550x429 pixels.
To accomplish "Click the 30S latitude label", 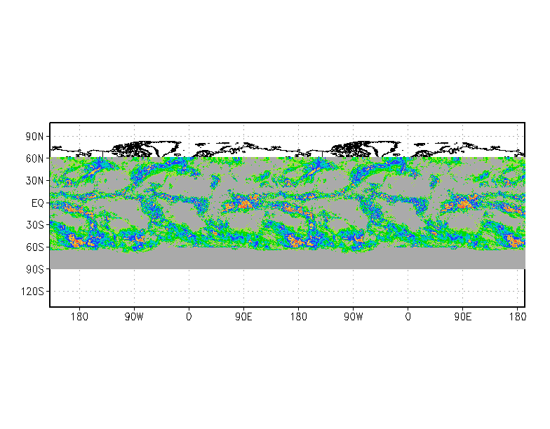I will [x=35, y=225].
